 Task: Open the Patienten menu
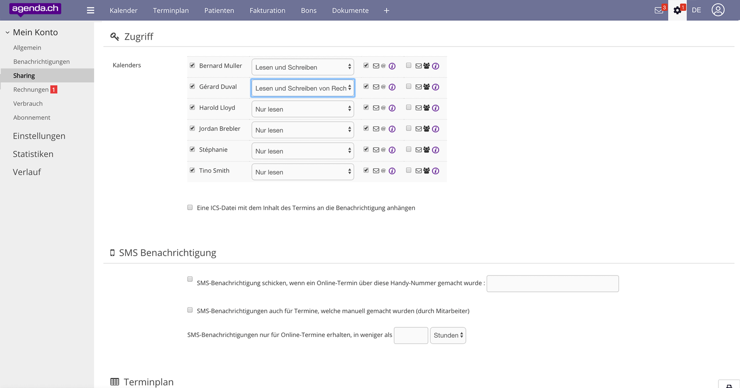pyautogui.click(x=219, y=10)
